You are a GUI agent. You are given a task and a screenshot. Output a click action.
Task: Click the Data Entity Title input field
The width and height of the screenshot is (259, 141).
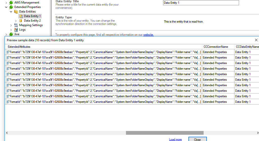[201, 3]
